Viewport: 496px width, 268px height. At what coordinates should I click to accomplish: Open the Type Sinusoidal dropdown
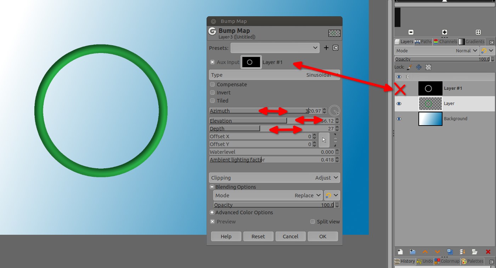pyautogui.click(x=275, y=75)
